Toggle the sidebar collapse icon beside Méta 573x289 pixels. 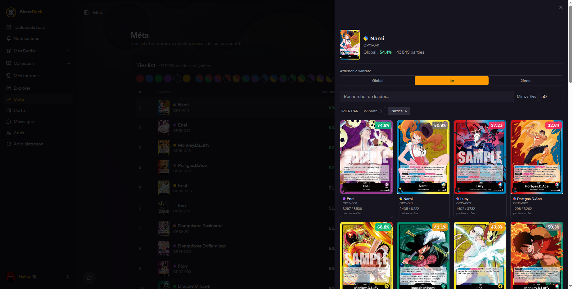coord(86,12)
